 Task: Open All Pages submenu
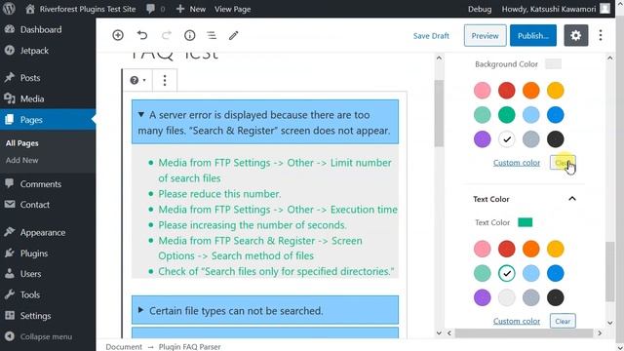point(21,143)
